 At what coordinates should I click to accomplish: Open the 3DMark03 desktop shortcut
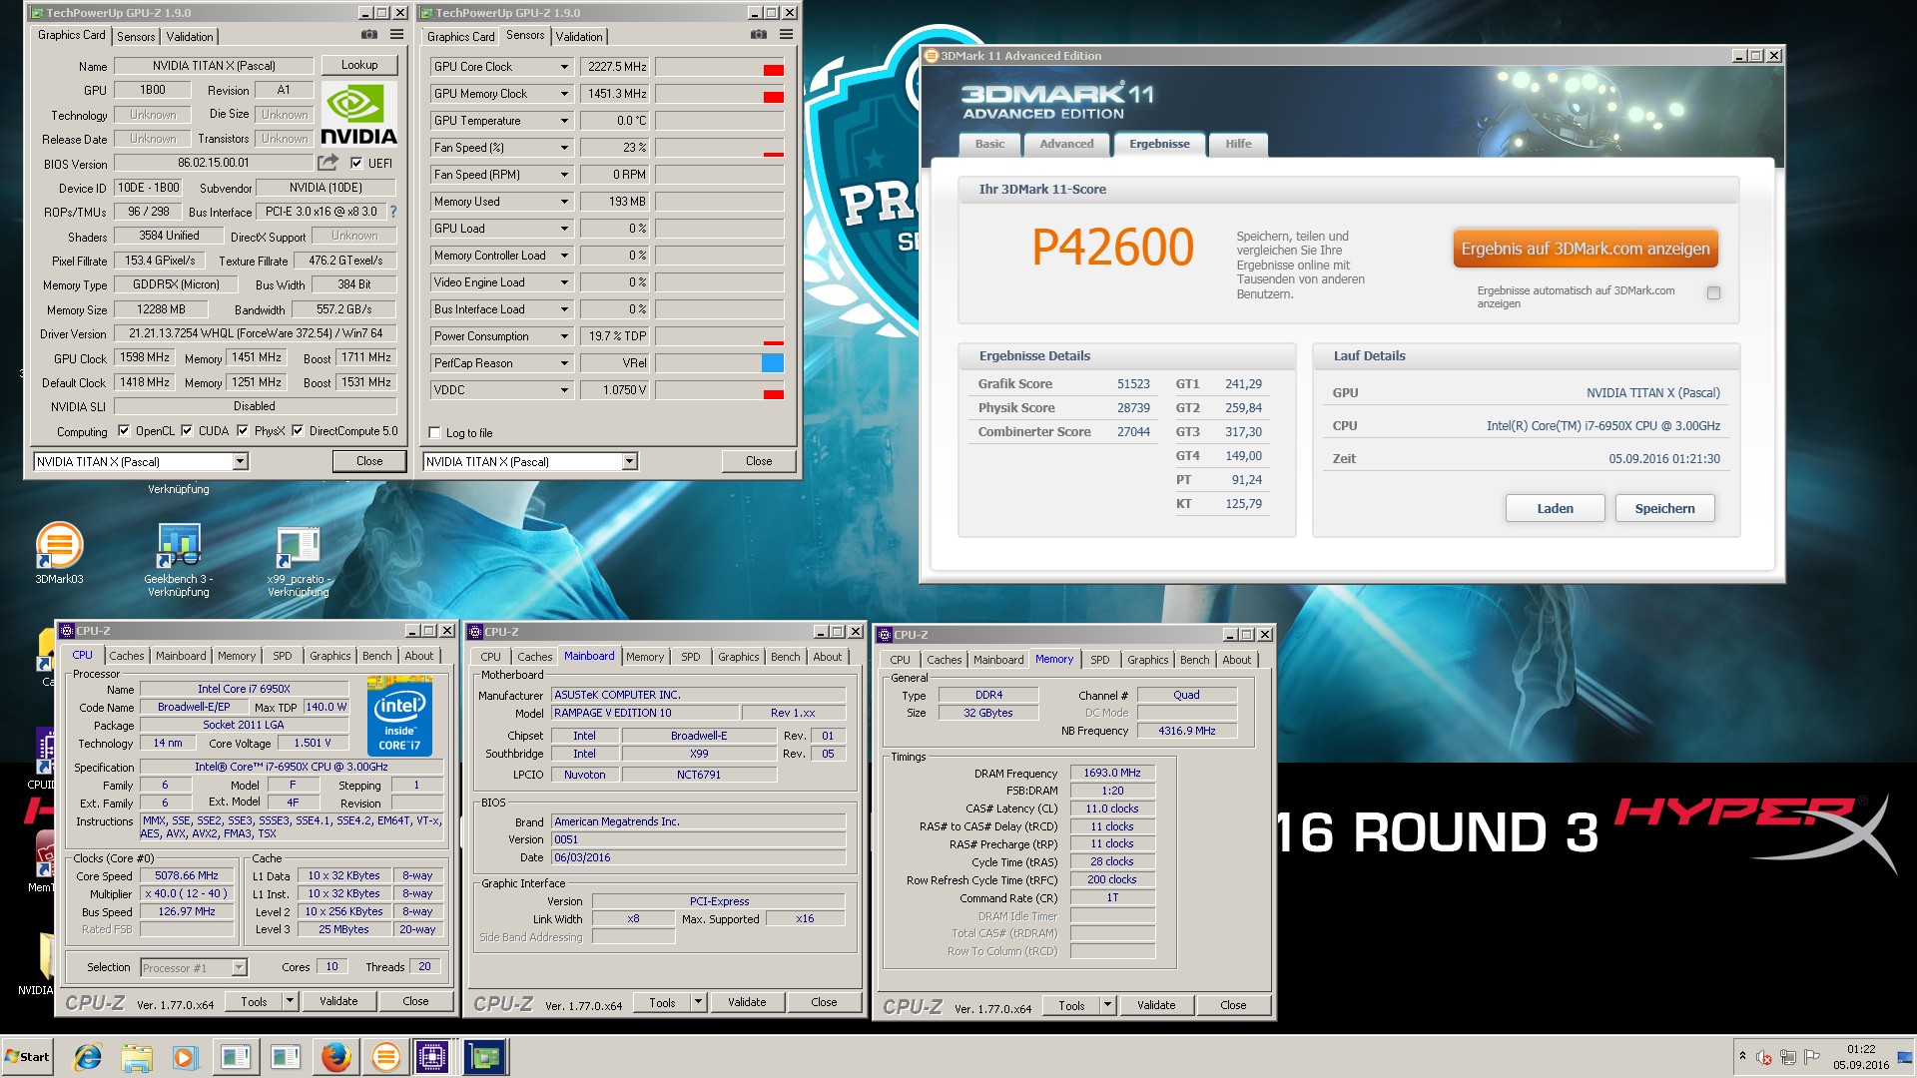point(59,554)
